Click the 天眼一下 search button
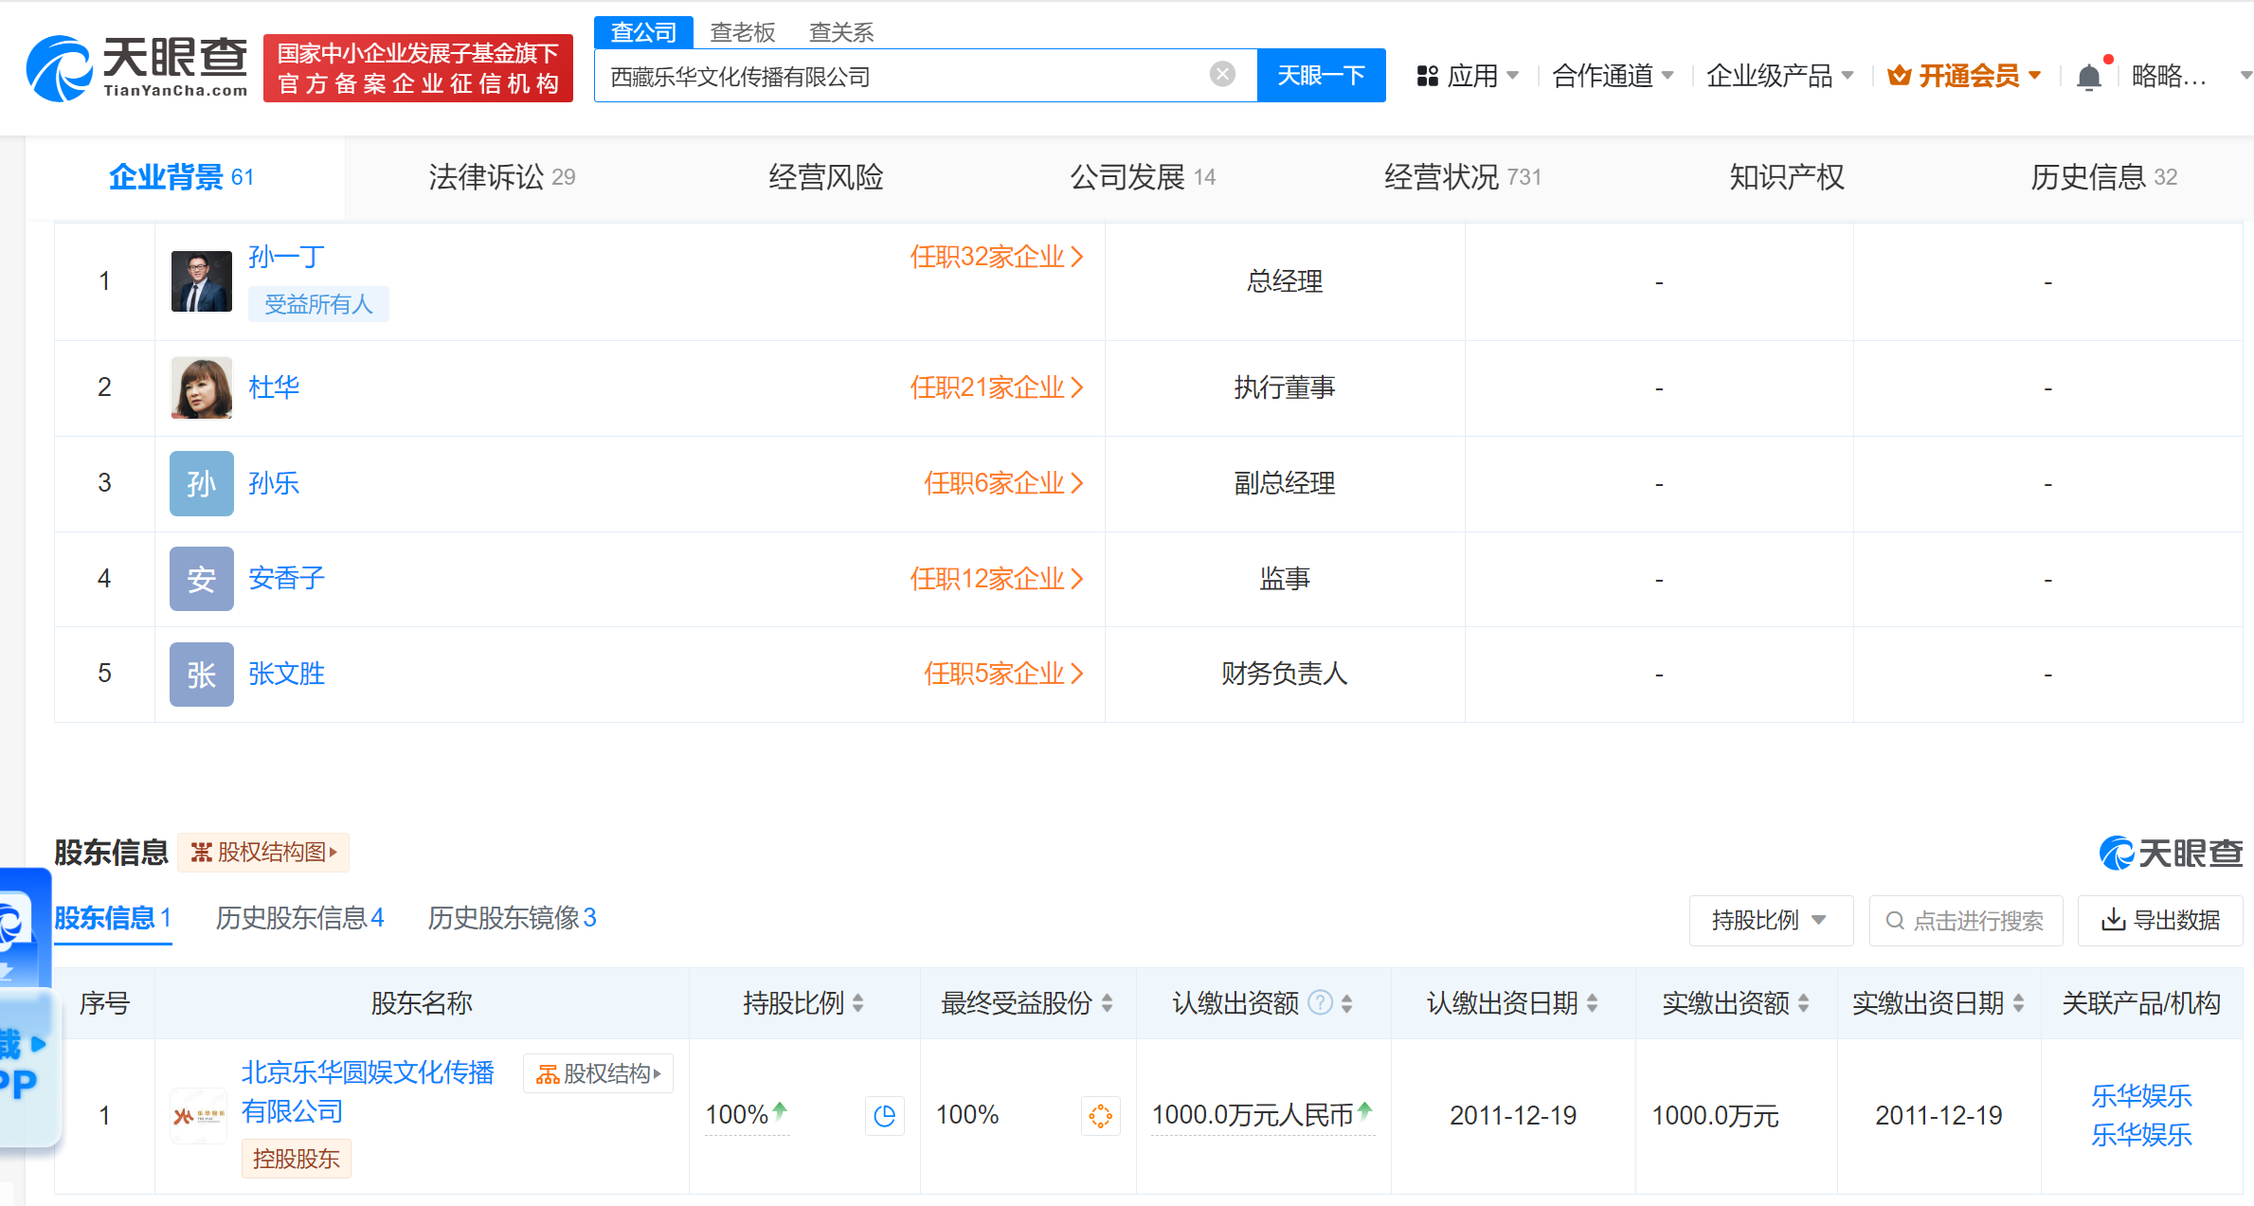2254x1206 pixels. pos(1321,75)
